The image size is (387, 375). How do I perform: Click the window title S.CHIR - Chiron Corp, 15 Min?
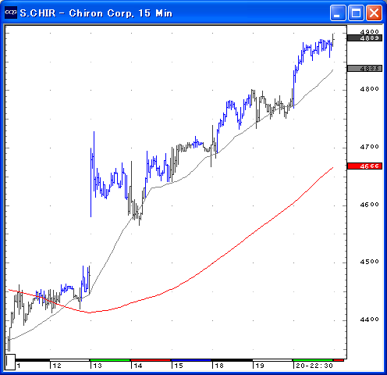[x=96, y=13]
